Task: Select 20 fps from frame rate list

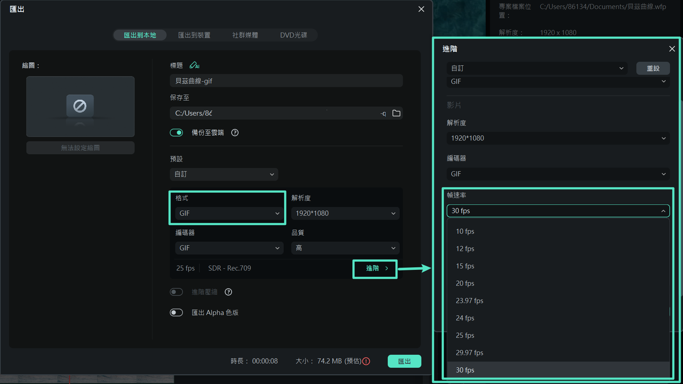Action: (558, 283)
